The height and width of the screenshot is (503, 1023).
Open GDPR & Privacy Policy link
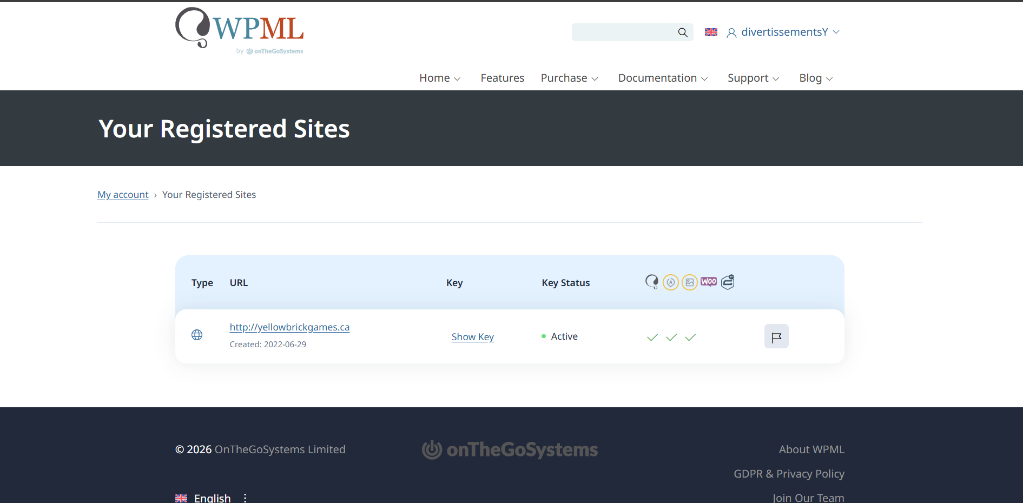[789, 474]
